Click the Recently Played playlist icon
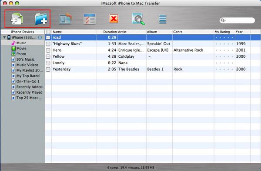 pos(13,92)
